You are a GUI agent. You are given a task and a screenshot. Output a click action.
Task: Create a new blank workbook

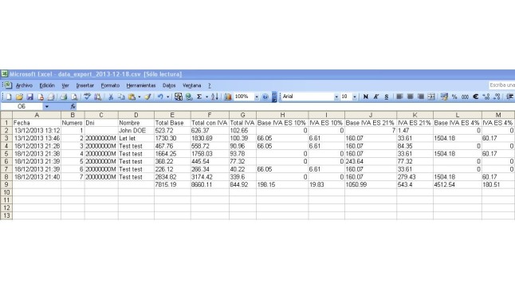(x=9, y=97)
